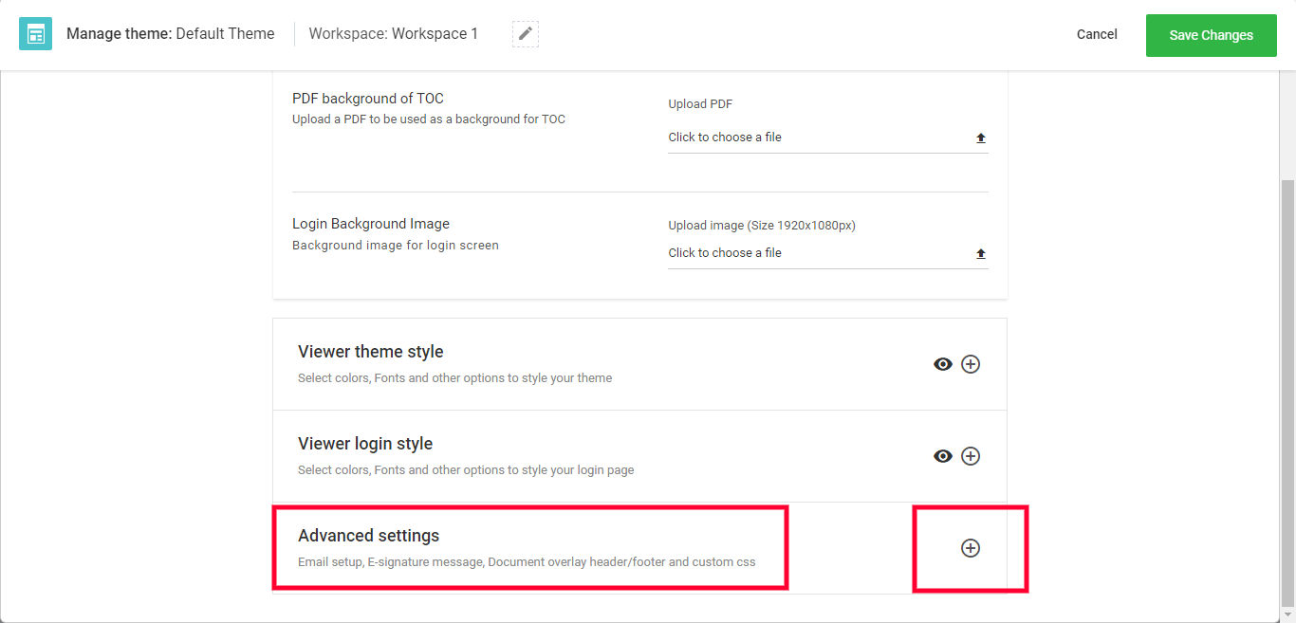Image resolution: width=1296 pixels, height=623 pixels.
Task: Expand Advanced settings with plus icon
Action: tap(971, 548)
